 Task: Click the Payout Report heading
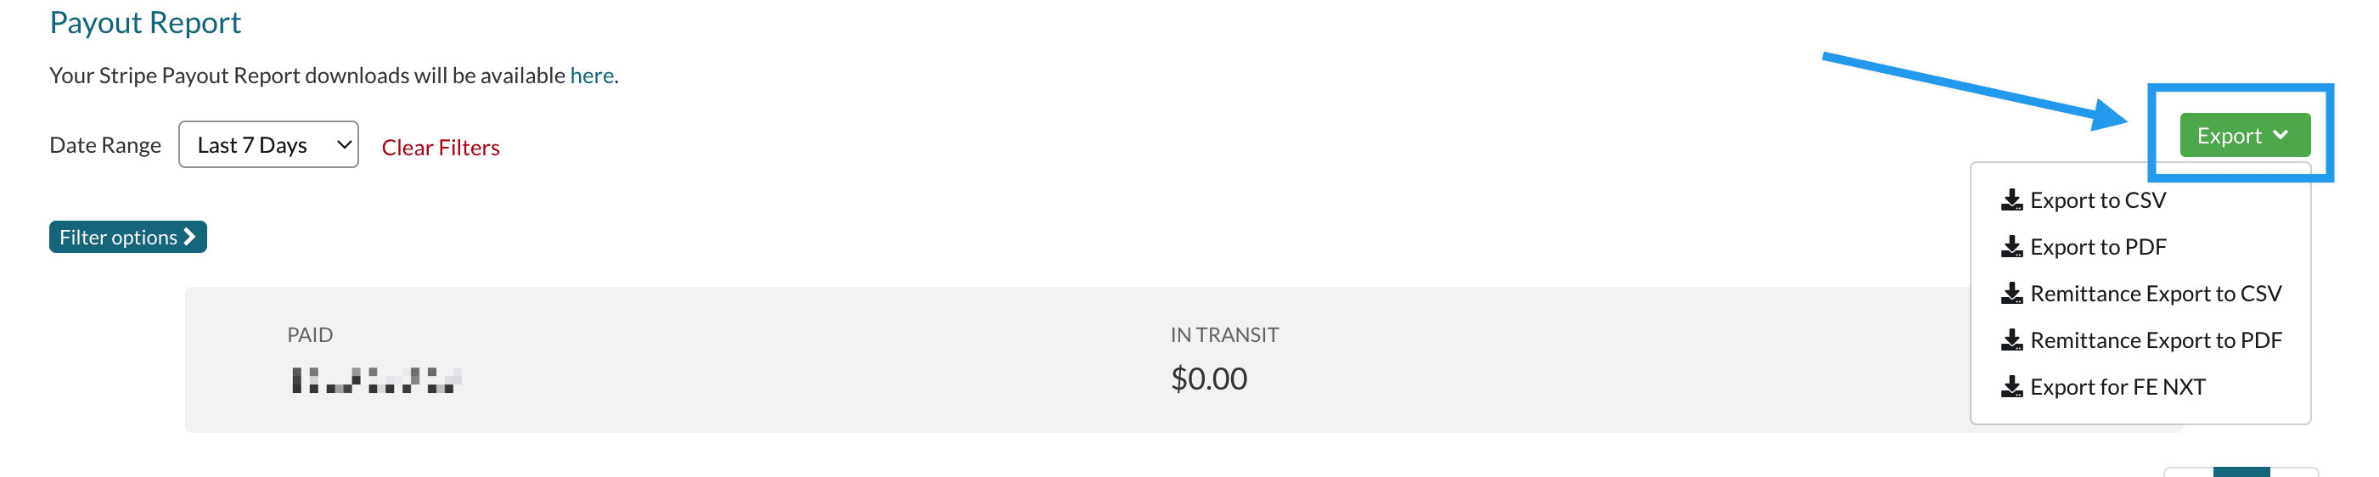pyautogui.click(x=145, y=22)
